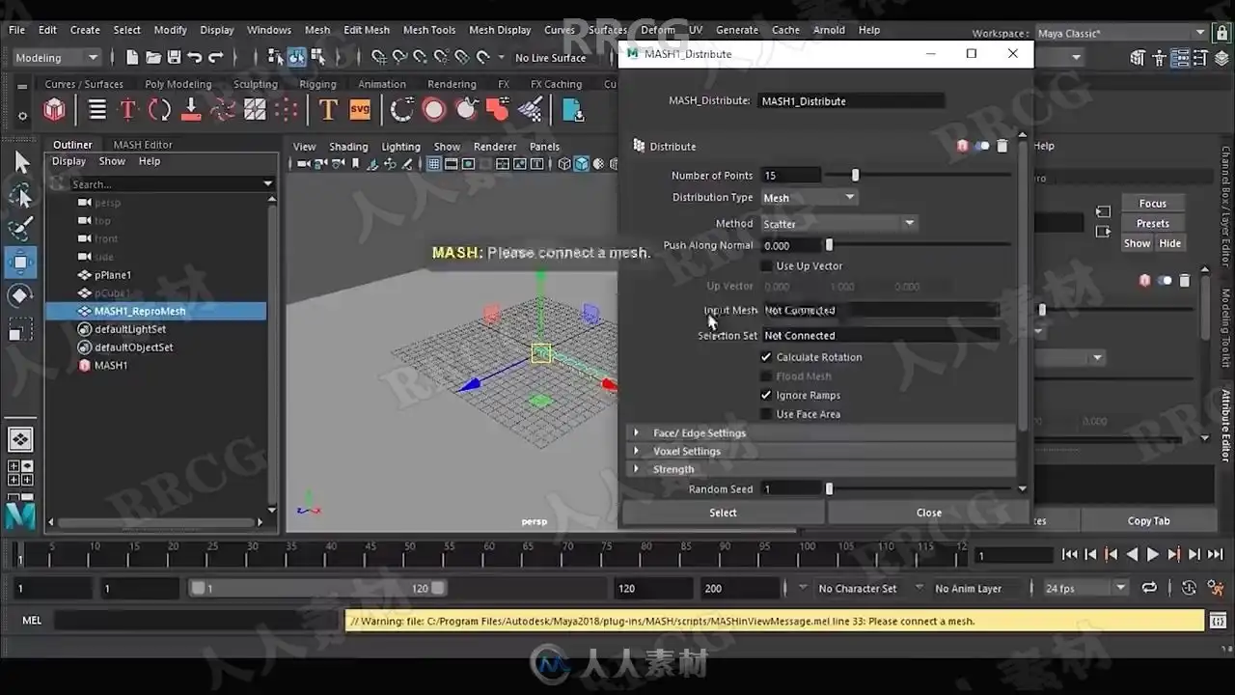
Task: Save the scene using the disk icon
Action: [175, 58]
